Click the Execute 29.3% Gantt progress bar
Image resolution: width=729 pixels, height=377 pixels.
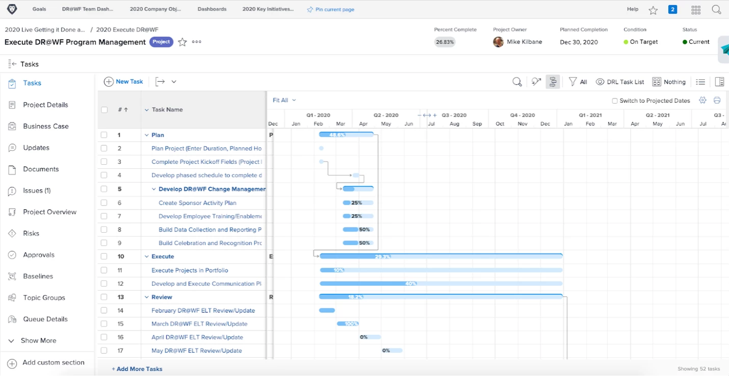441,256
